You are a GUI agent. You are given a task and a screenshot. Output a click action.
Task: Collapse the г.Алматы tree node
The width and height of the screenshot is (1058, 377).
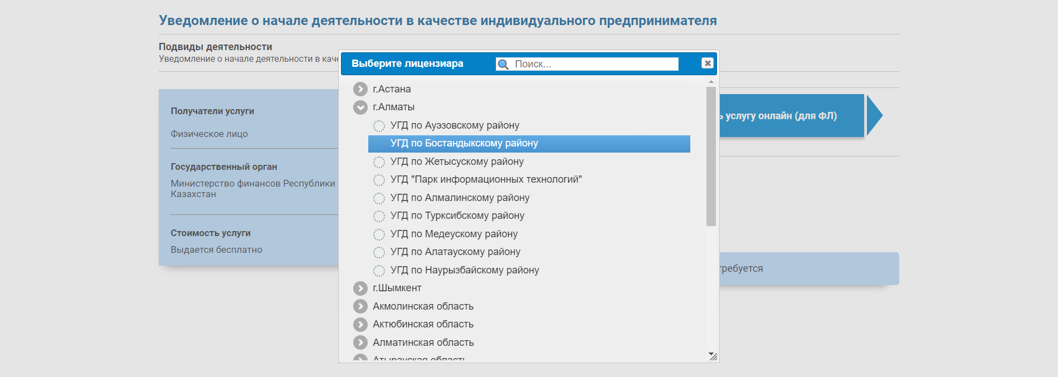coord(360,107)
